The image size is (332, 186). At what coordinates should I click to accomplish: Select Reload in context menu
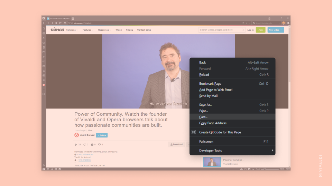(x=232, y=75)
